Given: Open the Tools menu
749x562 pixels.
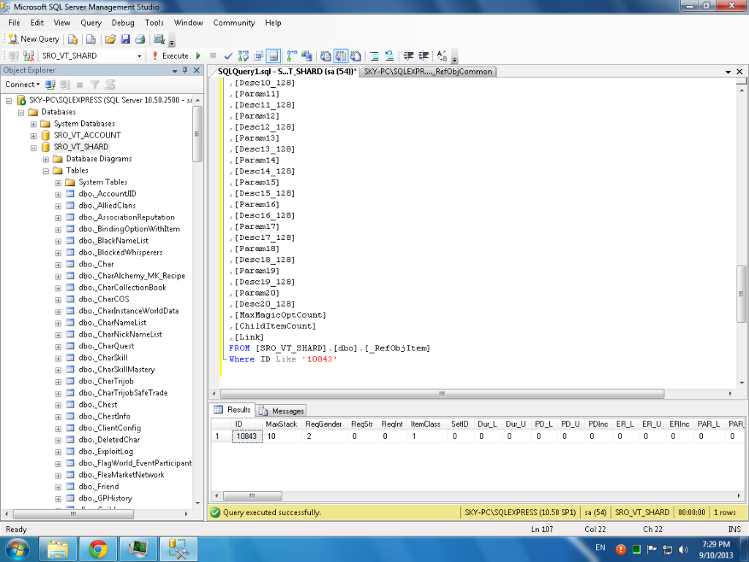Looking at the screenshot, I should click(x=154, y=23).
